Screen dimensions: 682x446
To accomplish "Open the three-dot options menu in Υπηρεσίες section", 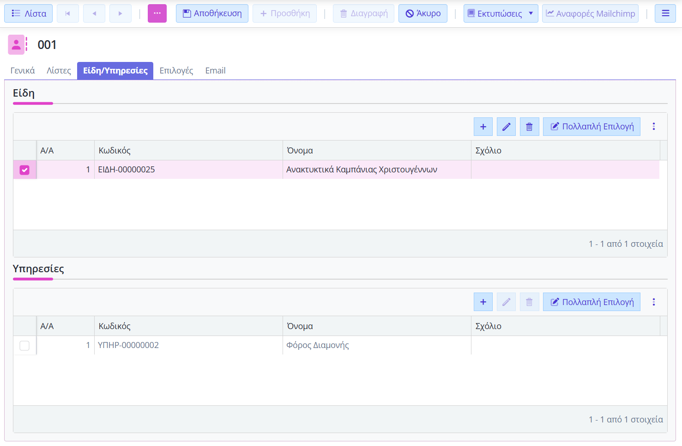I will 654,302.
